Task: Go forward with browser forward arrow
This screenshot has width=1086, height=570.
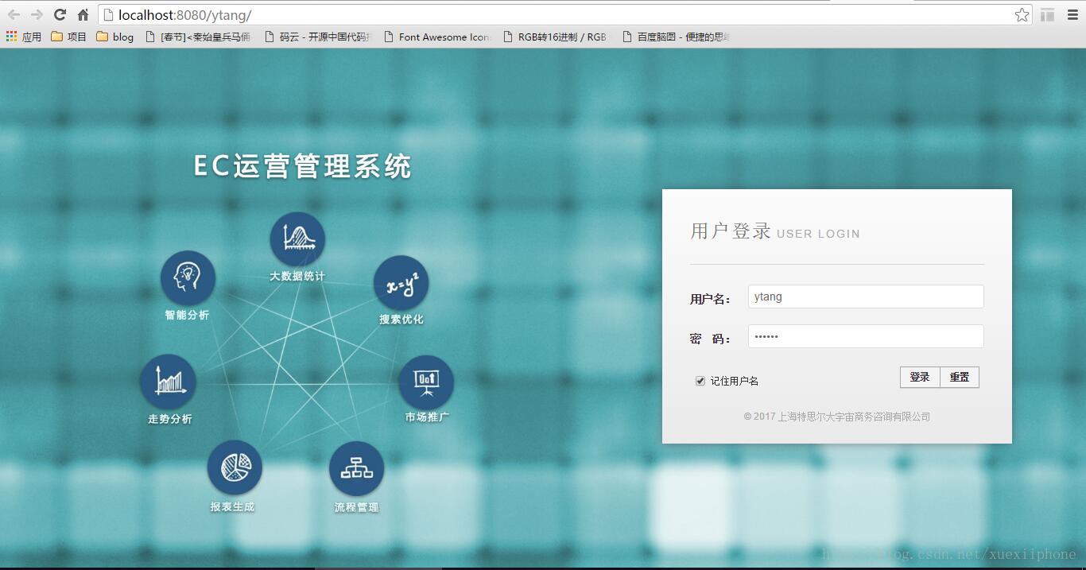Action: pyautogui.click(x=37, y=14)
